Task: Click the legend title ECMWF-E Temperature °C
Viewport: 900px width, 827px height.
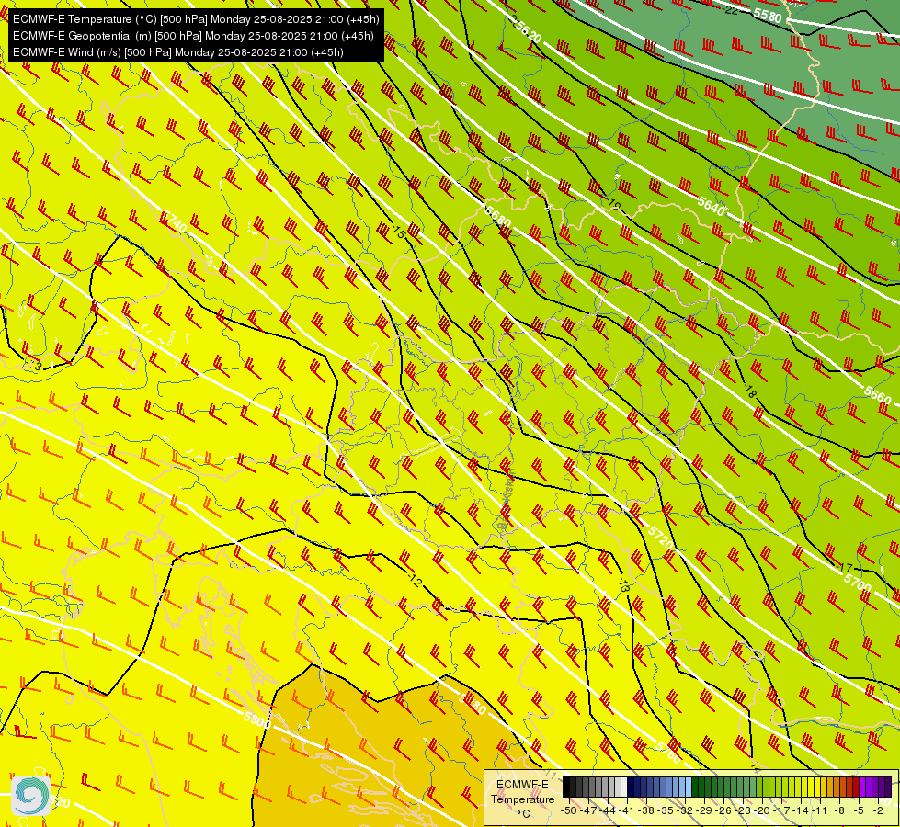Action: tap(522, 799)
